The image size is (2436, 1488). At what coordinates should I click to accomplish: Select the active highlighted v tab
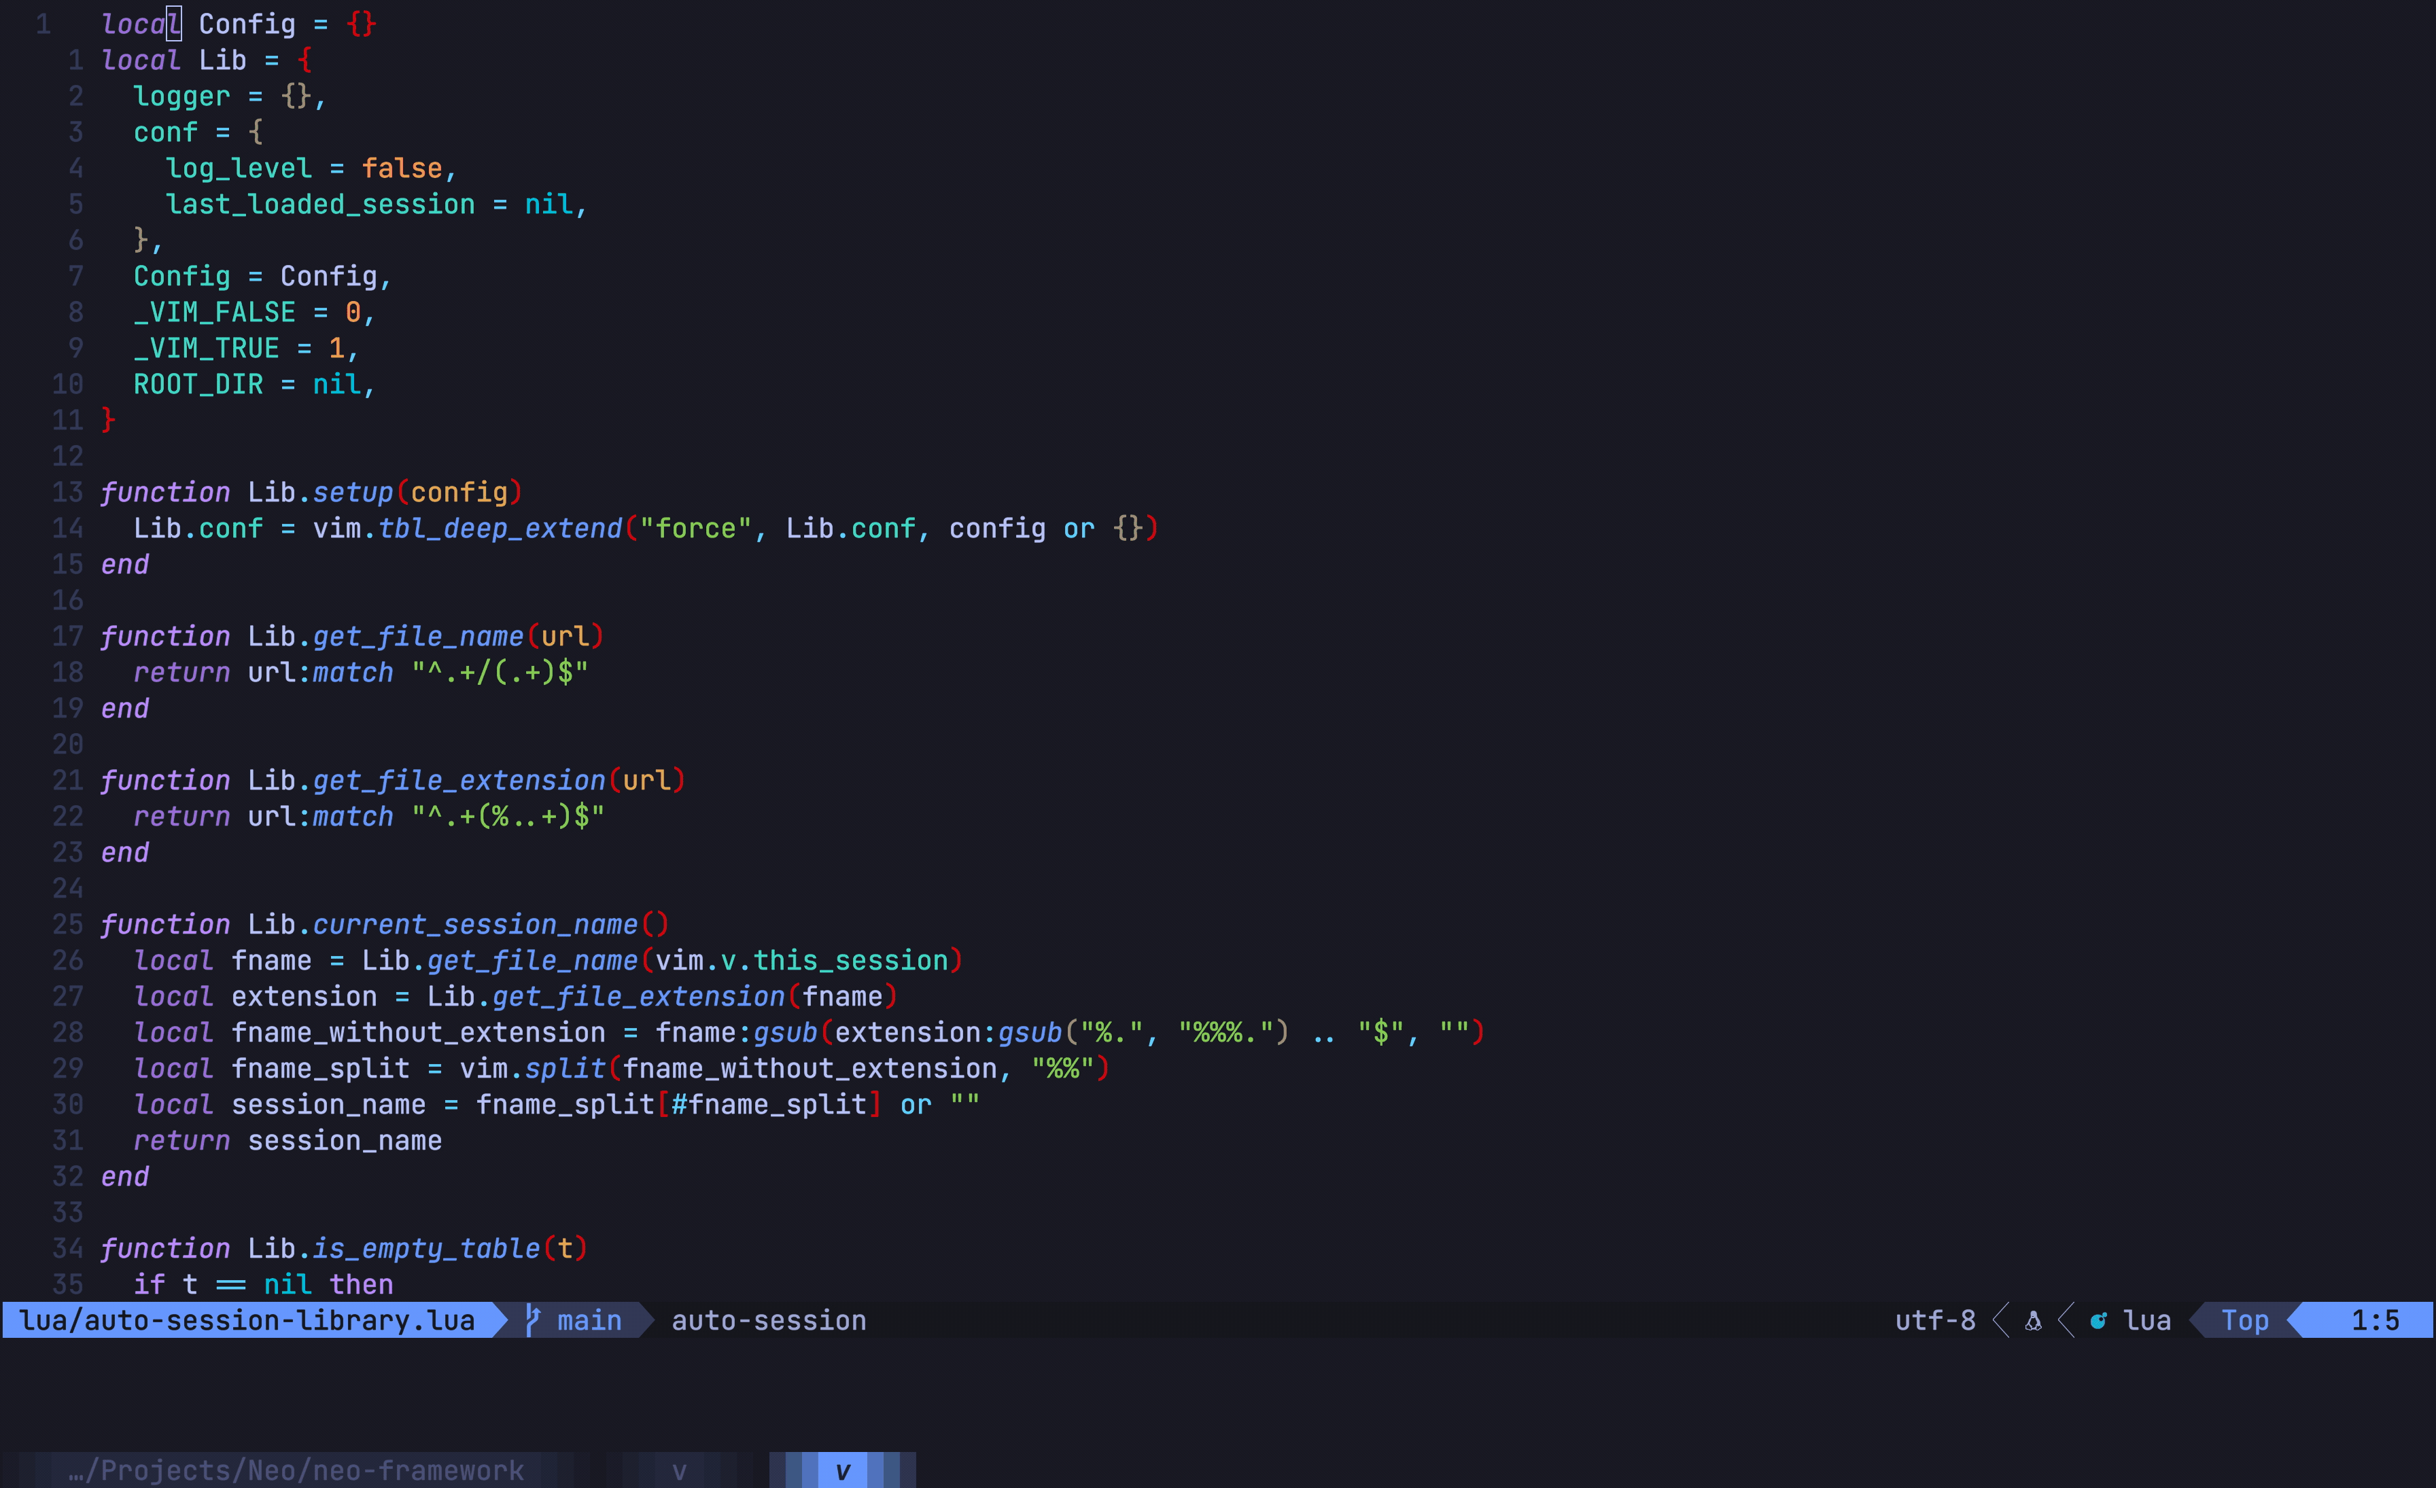click(x=842, y=1470)
